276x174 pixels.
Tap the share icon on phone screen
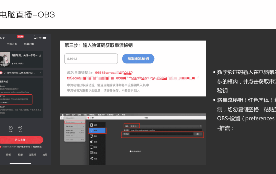[x=11, y=128]
